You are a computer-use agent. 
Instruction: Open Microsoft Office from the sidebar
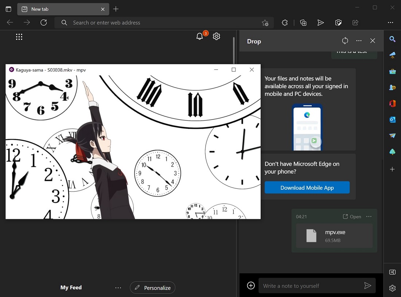[392, 104]
